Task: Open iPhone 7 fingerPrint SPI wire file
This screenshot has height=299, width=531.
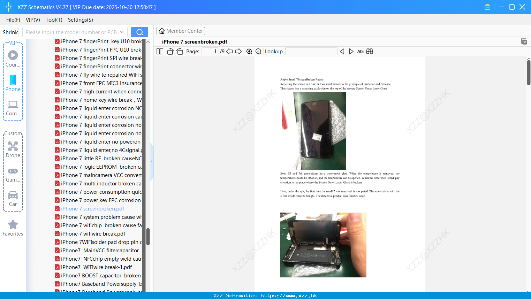Action: (98, 58)
